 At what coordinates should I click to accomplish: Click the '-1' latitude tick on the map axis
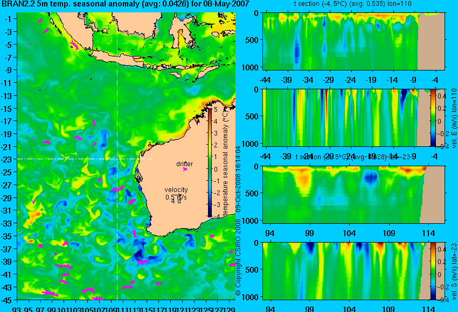[x=9, y=19]
